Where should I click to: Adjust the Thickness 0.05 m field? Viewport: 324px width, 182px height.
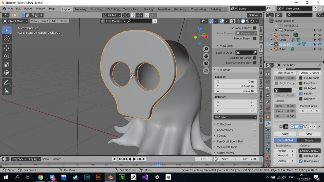coord(285,73)
